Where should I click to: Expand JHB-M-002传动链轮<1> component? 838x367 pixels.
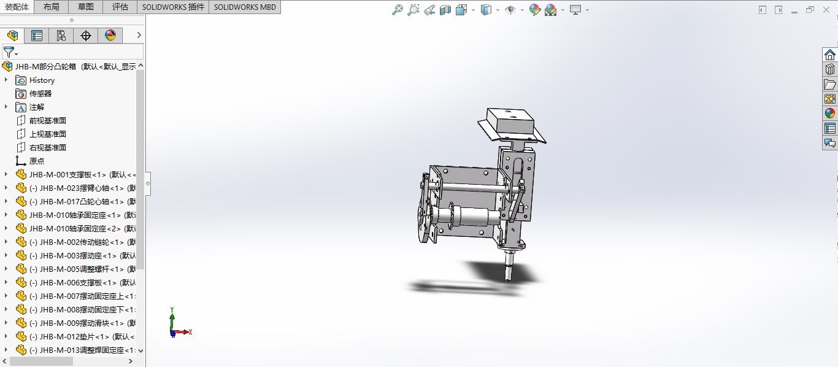pyautogui.click(x=6, y=242)
